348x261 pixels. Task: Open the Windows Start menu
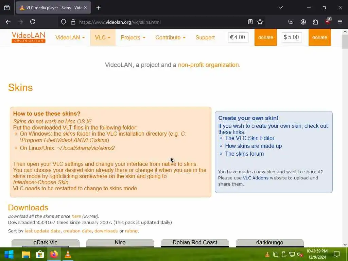click(9, 254)
